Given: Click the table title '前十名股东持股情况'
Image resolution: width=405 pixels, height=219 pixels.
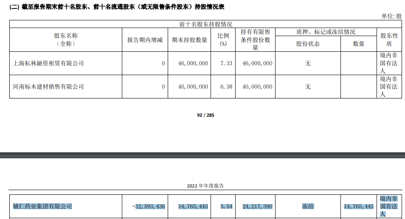Looking at the screenshot, I should tap(205, 24).
